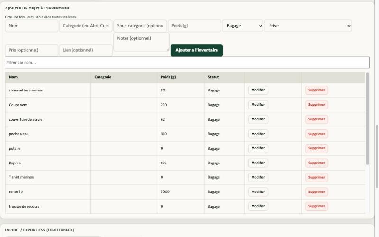The width and height of the screenshot is (379, 237).
Task: Modify the Popote item
Action: (258, 163)
